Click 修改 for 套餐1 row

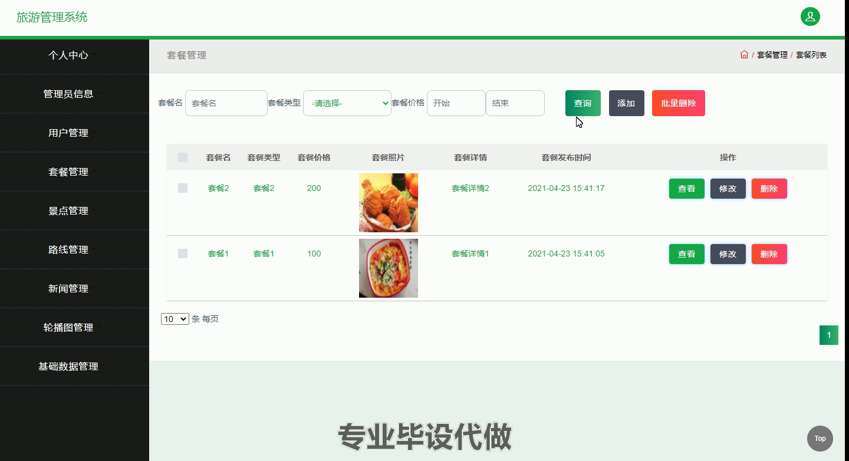pyautogui.click(x=728, y=254)
